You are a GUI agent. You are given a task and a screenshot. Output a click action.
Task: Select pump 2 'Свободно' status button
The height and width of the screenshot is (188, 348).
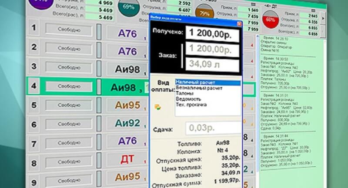pos(69,49)
